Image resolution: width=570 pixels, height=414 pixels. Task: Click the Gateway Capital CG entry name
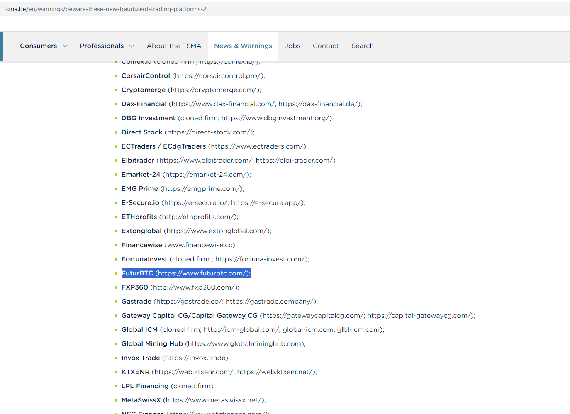pyautogui.click(x=189, y=316)
